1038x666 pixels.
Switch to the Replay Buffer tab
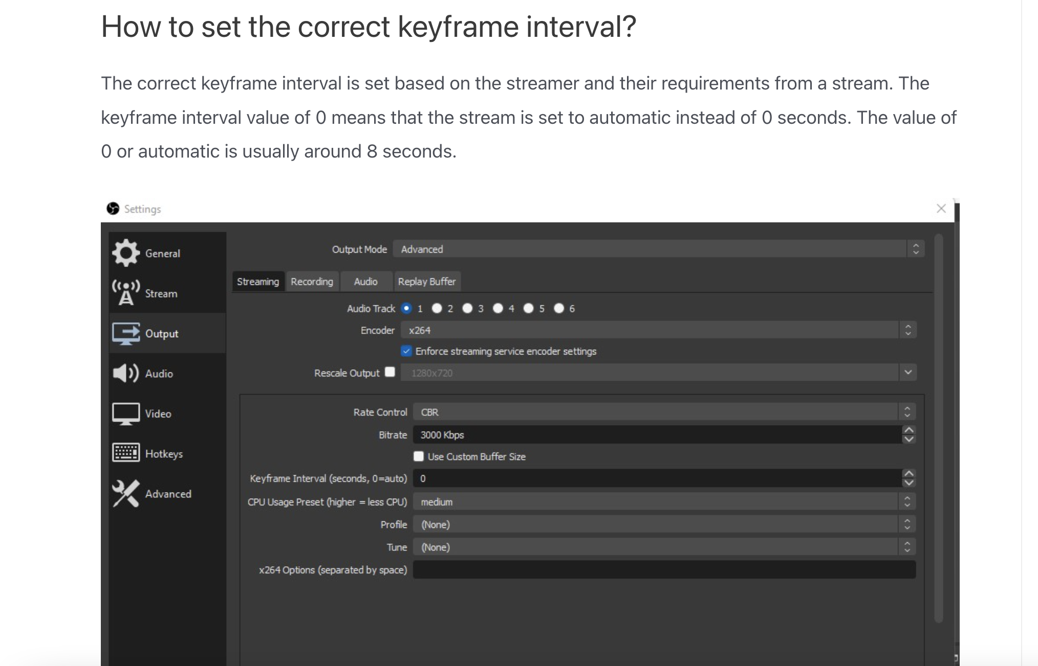click(426, 282)
